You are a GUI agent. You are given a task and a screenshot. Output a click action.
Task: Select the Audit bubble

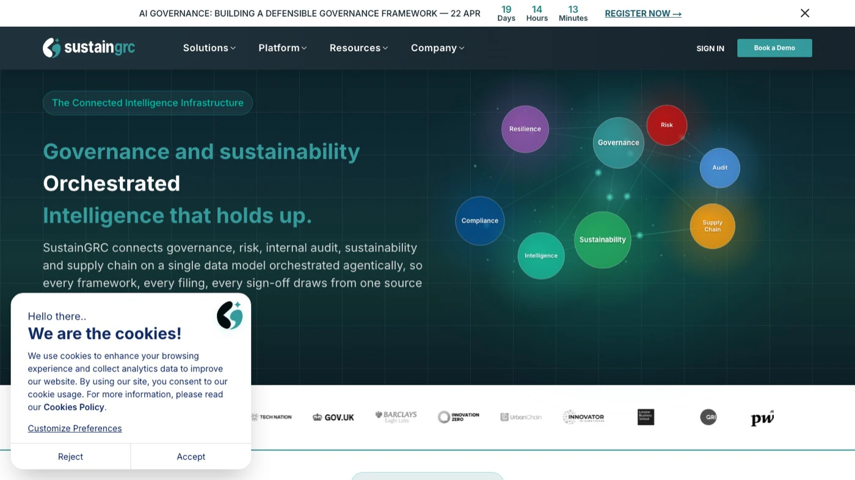[x=719, y=168]
